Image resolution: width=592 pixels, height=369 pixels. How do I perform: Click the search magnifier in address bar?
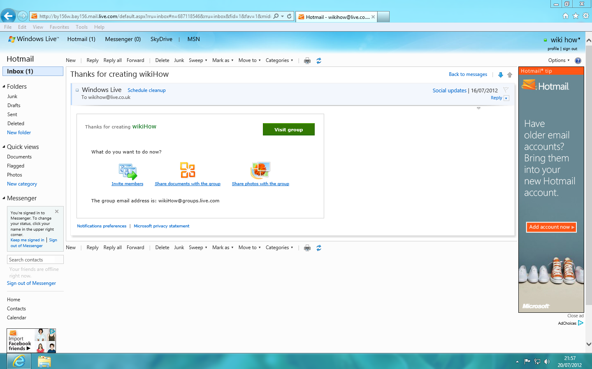coord(276,16)
